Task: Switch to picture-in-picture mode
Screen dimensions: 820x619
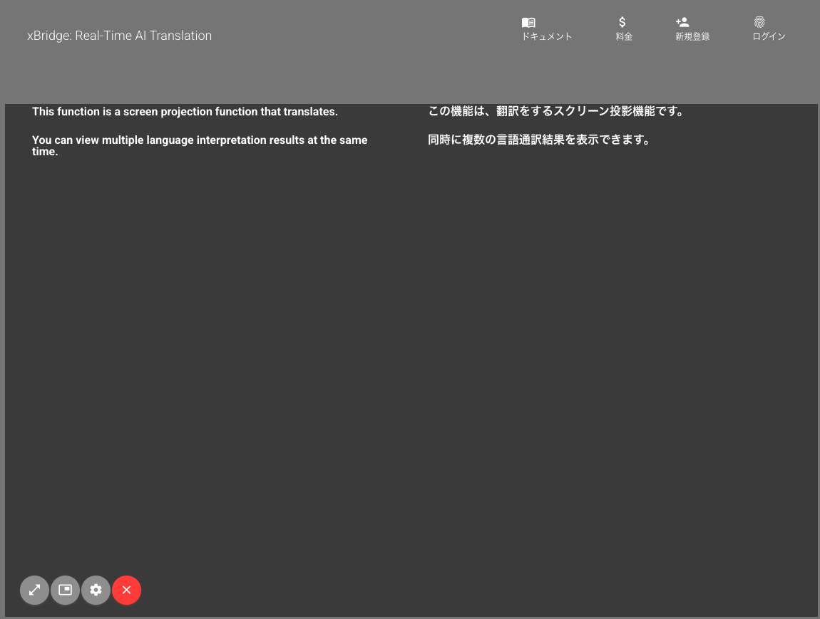Action: point(65,590)
